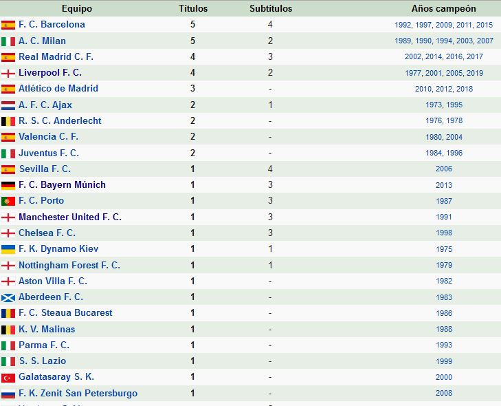
Task: Open Manchester United F. C. link
Action: pyautogui.click(x=70, y=217)
